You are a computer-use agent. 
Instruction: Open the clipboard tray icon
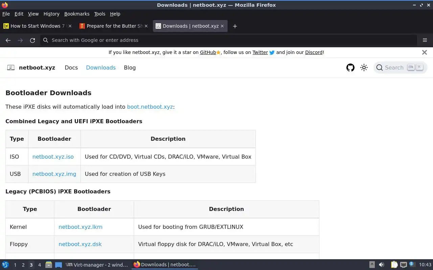pos(394,265)
